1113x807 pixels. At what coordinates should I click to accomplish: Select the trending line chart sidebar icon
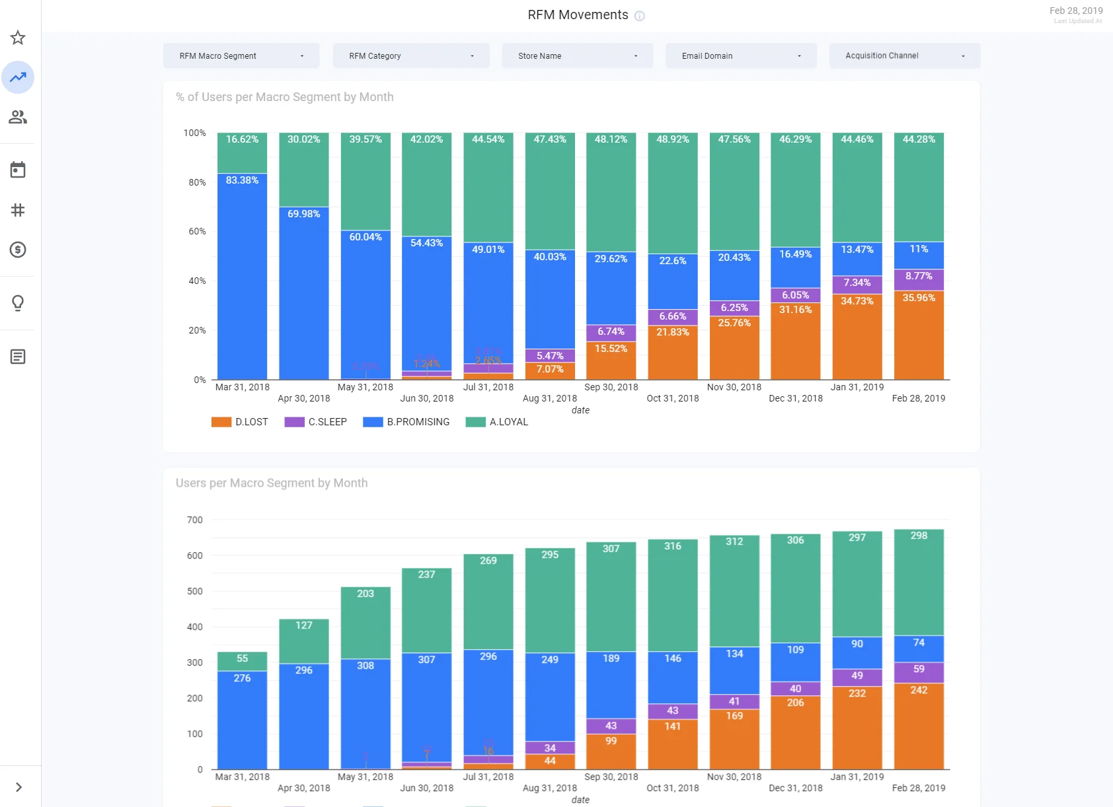click(18, 77)
